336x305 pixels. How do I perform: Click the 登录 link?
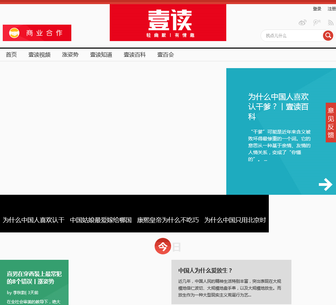[x=317, y=9]
